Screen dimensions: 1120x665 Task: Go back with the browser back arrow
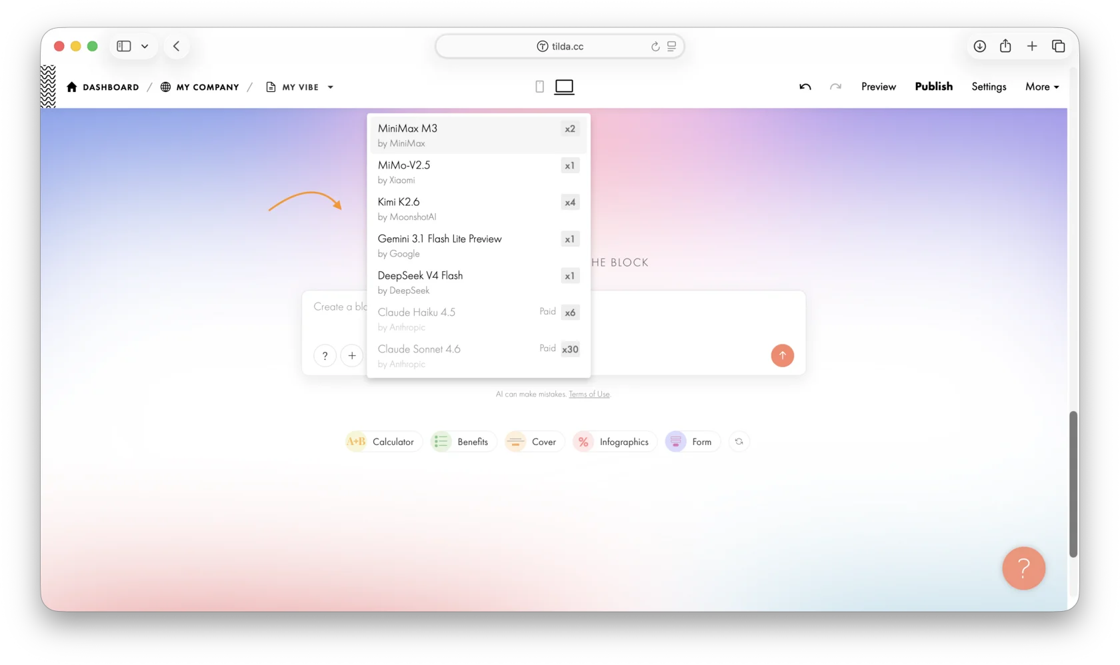[177, 46]
